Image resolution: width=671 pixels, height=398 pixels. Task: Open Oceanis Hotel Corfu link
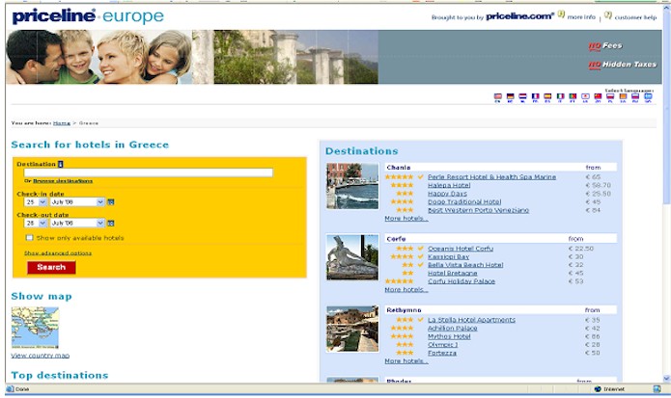pos(461,248)
